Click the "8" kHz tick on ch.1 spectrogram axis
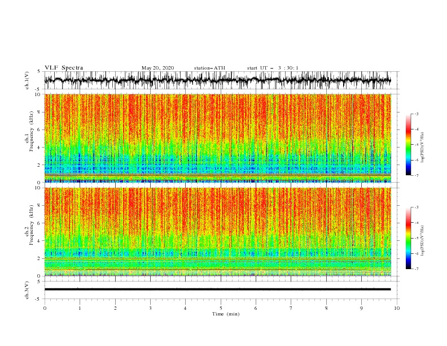This screenshot has height=346, width=447. (x=40, y=112)
